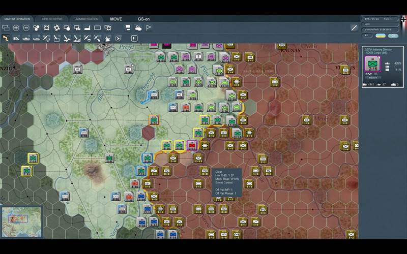Select the magenta-highlighted red unit counter on map
Image resolution: width=407 pixels, height=254 pixels.
coord(192,146)
